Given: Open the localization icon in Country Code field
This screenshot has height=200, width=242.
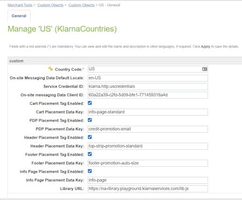Looking at the screenshot, I should [x=204, y=69].
